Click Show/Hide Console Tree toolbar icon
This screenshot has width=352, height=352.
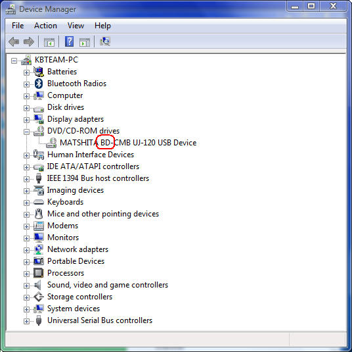click(49, 42)
